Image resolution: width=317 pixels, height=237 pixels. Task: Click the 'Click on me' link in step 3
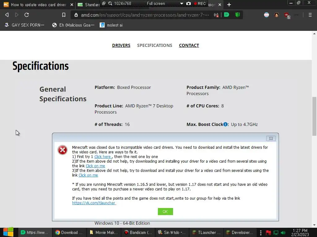coord(88,175)
